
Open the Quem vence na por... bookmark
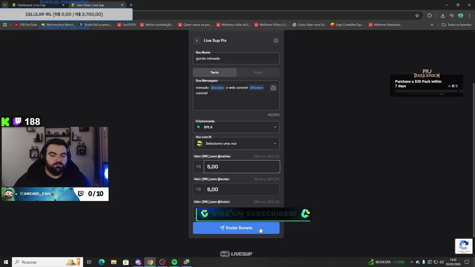point(195,25)
